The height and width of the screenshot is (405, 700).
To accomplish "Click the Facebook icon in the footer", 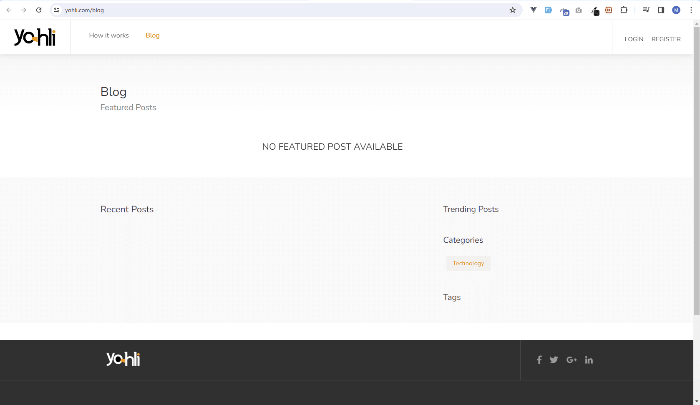I will click(539, 360).
